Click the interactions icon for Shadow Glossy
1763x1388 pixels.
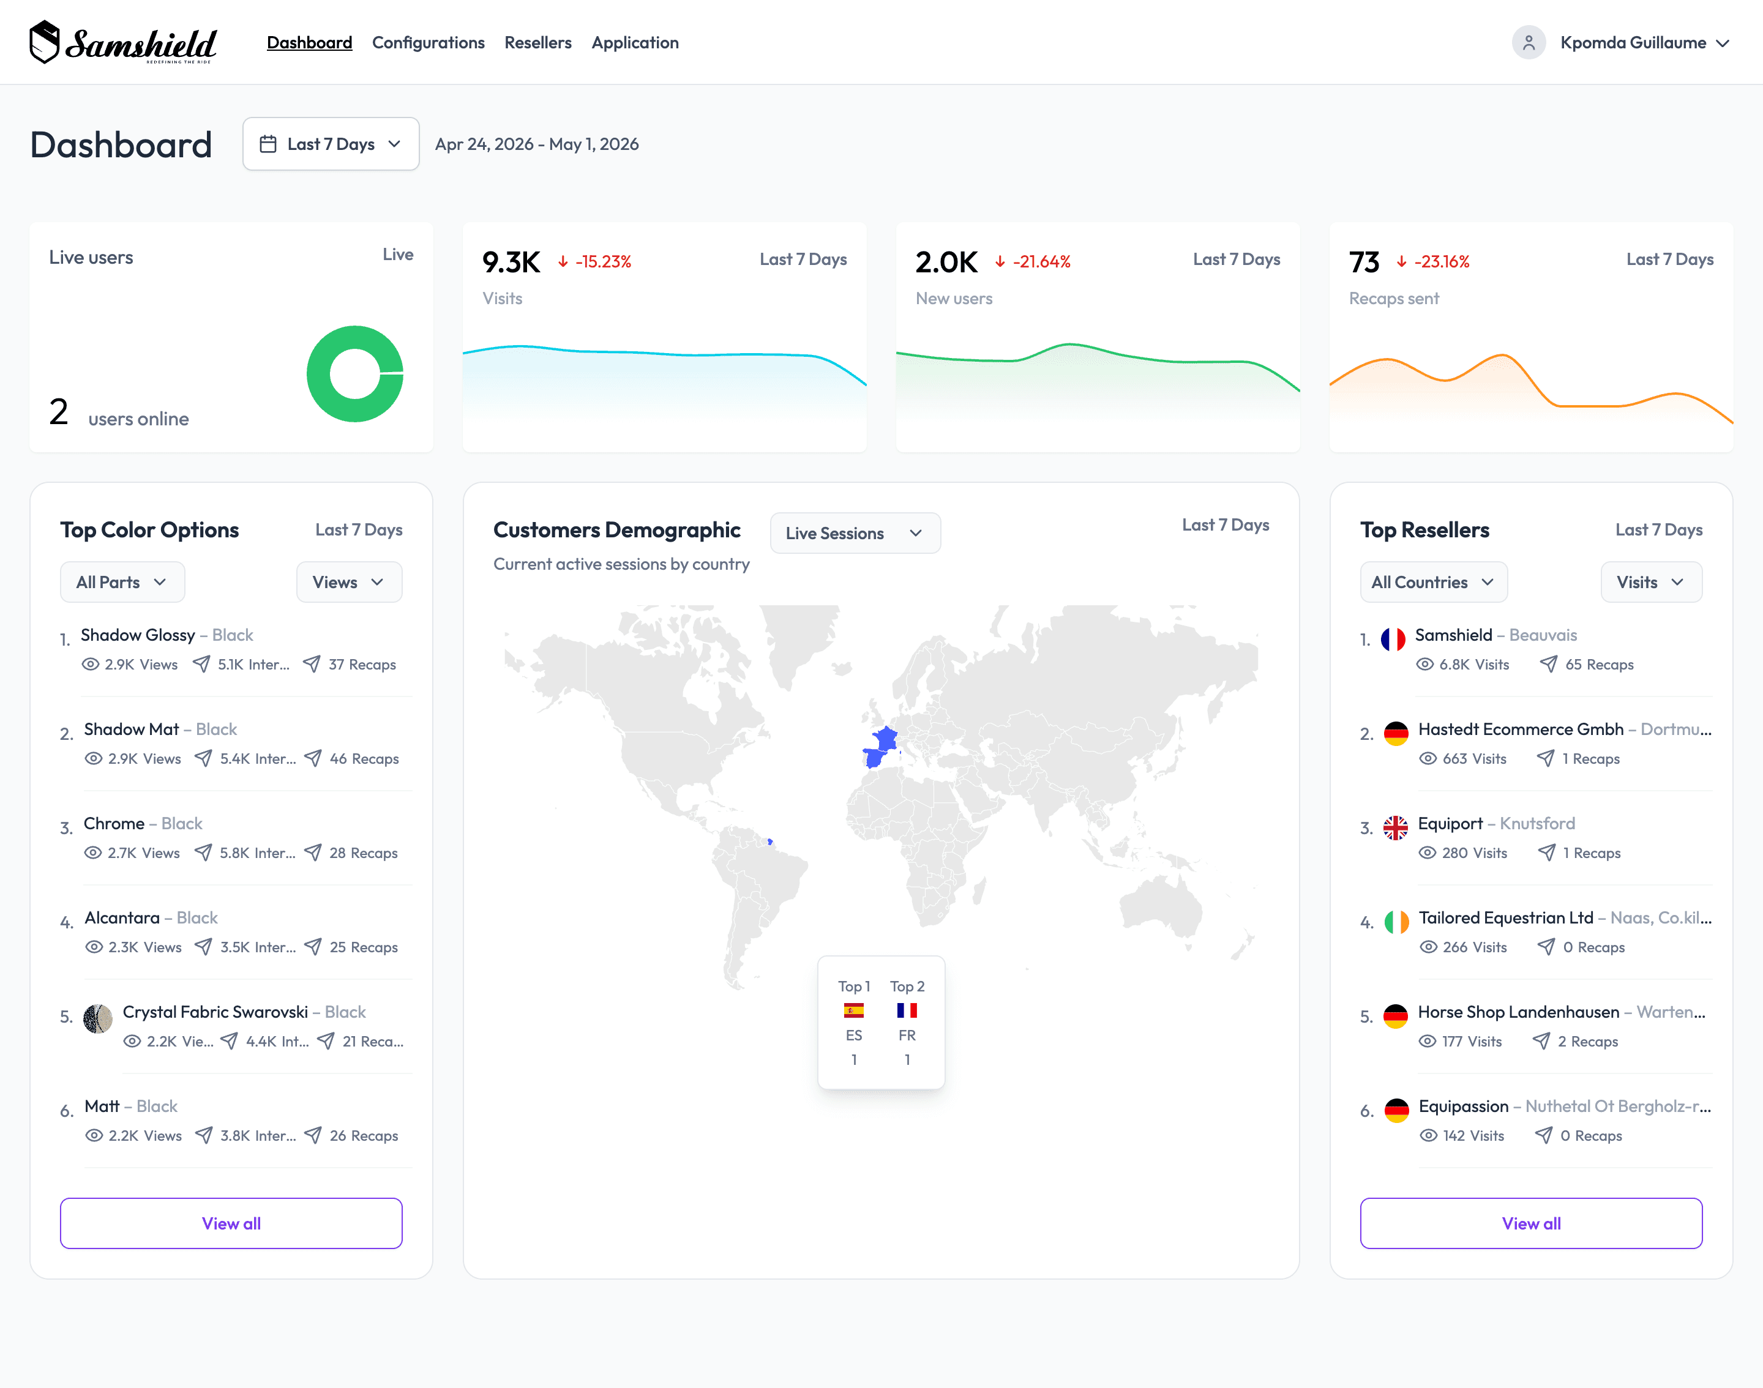[x=201, y=665]
